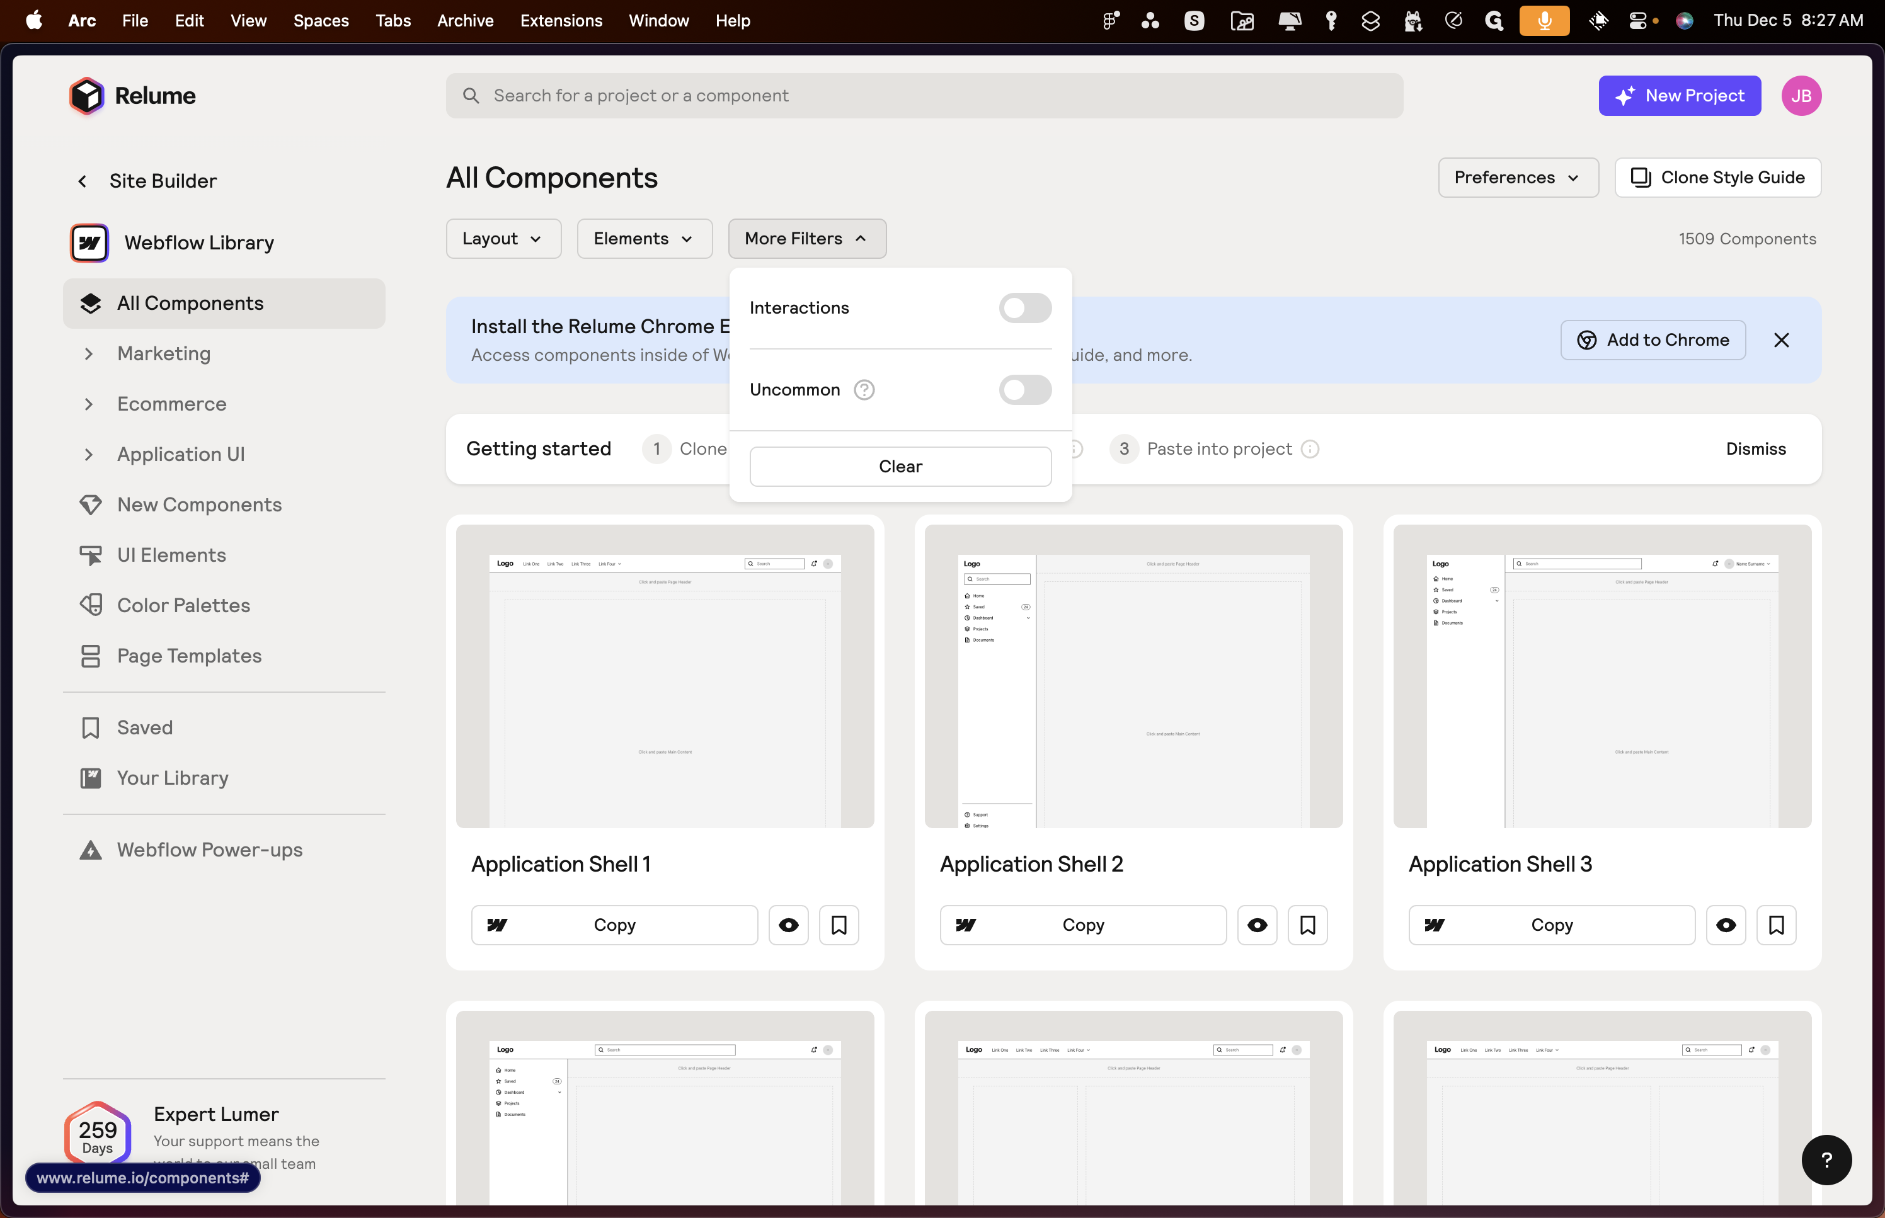Focus the project or component search field
This screenshot has width=1885, height=1218.
924,96
